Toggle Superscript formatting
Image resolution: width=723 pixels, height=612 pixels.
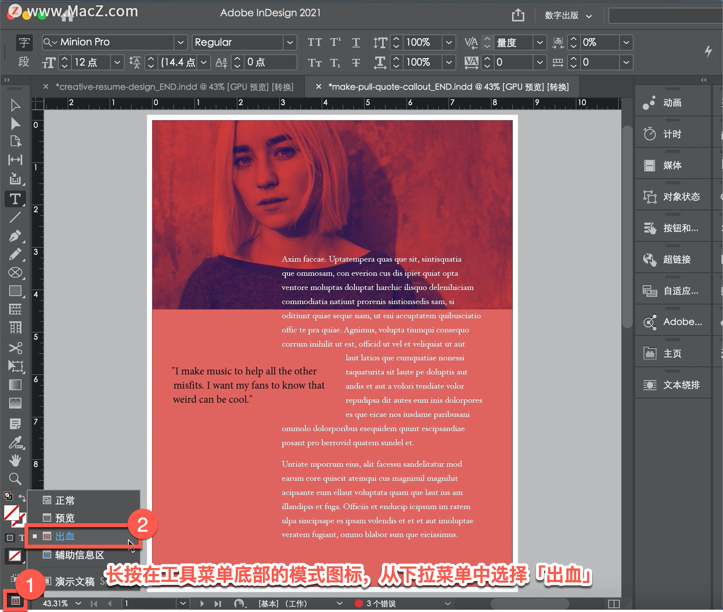coord(336,42)
